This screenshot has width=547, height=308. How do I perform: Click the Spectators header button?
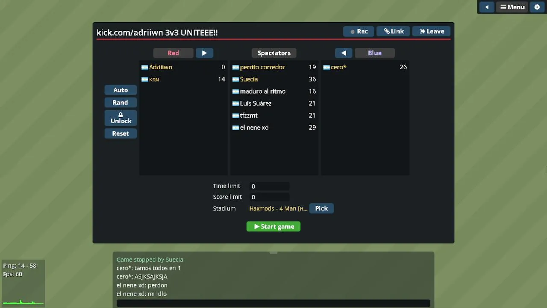(x=274, y=53)
